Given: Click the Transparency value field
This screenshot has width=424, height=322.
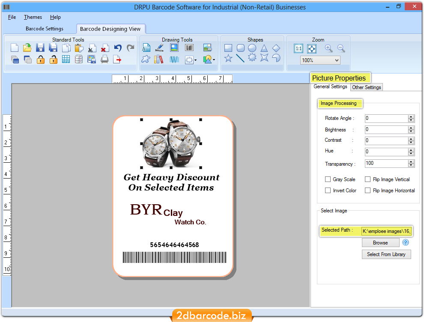Looking at the screenshot, I should point(386,163).
